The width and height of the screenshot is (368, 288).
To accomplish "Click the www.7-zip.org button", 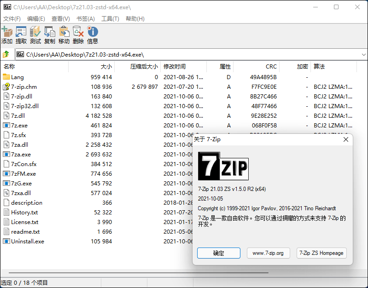I will [269, 253].
